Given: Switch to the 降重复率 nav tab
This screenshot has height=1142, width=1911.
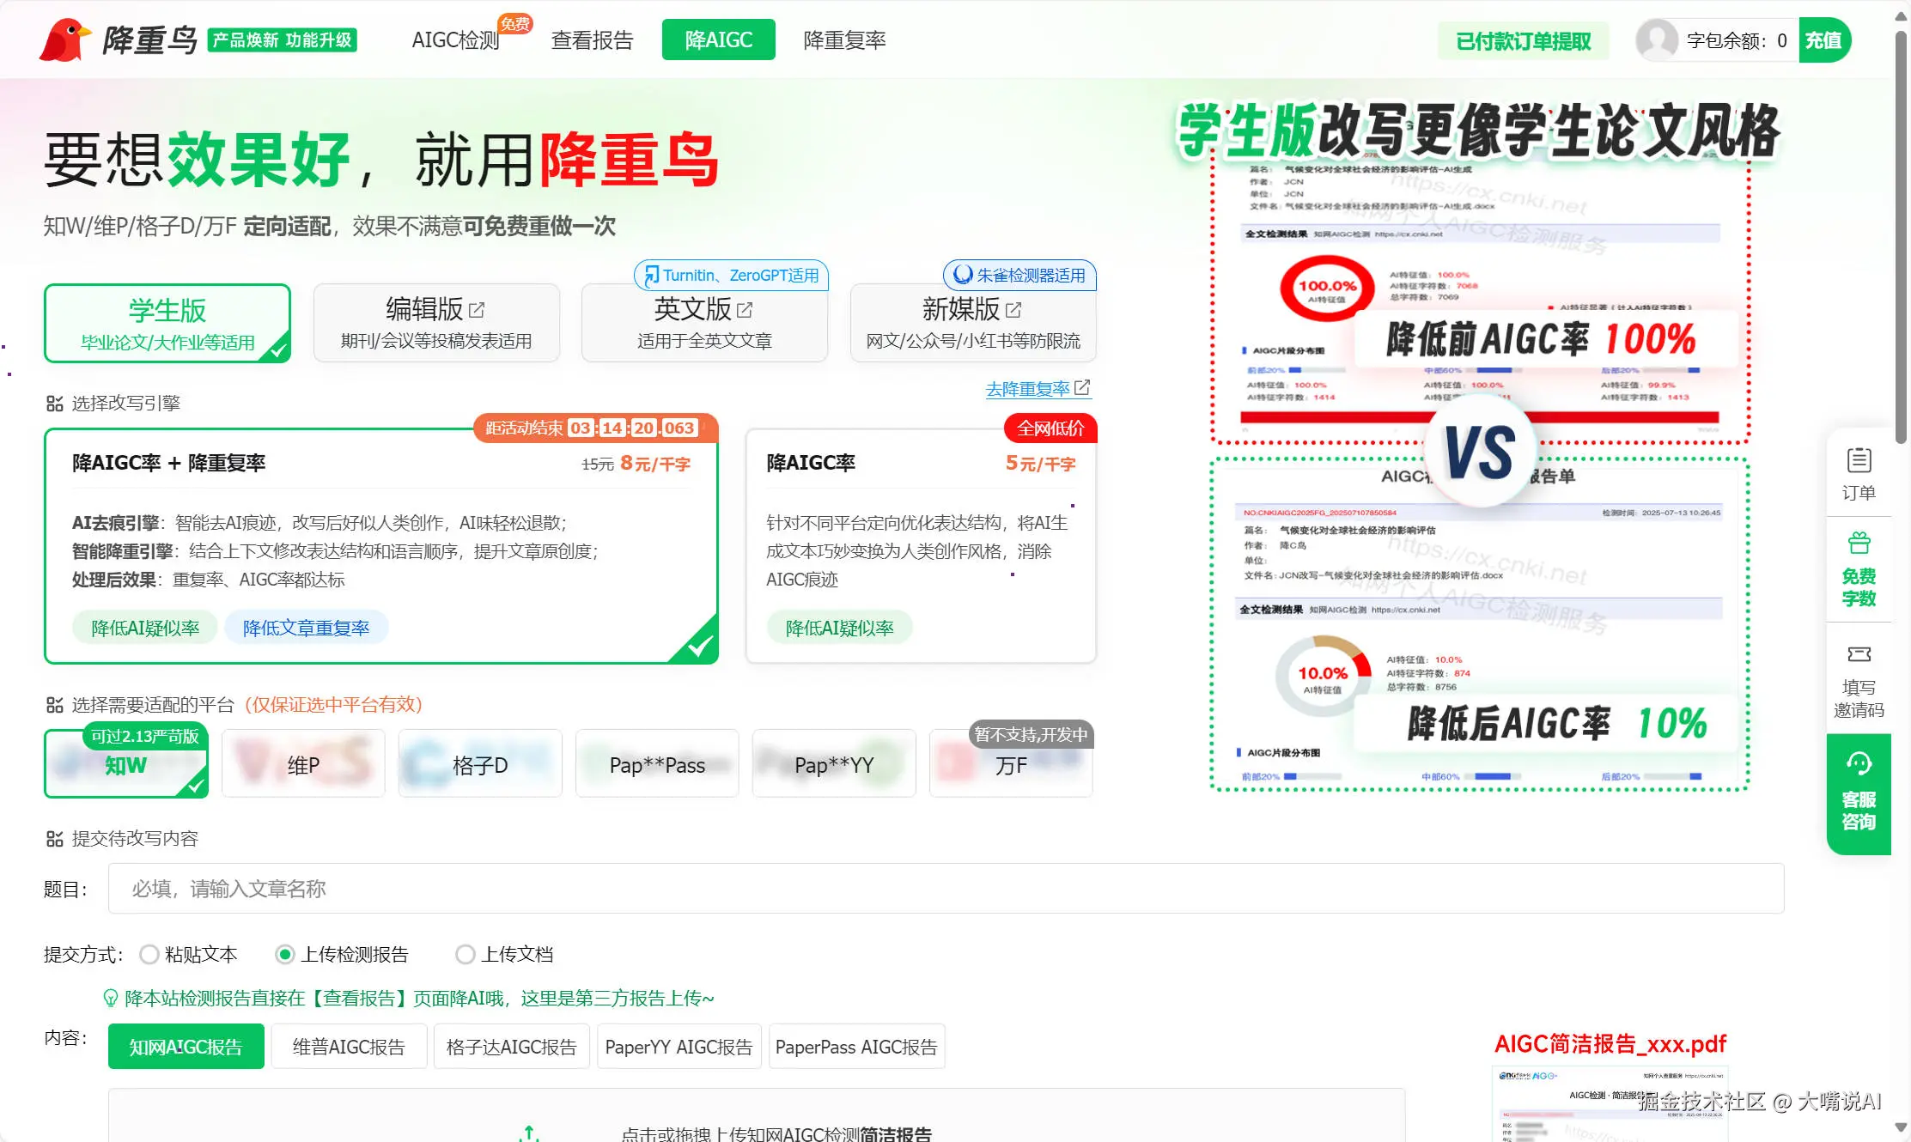Looking at the screenshot, I should coord(844,39).
